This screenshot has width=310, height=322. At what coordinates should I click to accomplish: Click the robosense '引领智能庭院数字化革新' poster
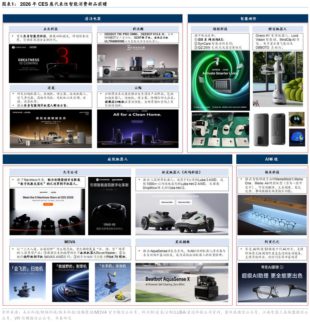click(110, 206)
